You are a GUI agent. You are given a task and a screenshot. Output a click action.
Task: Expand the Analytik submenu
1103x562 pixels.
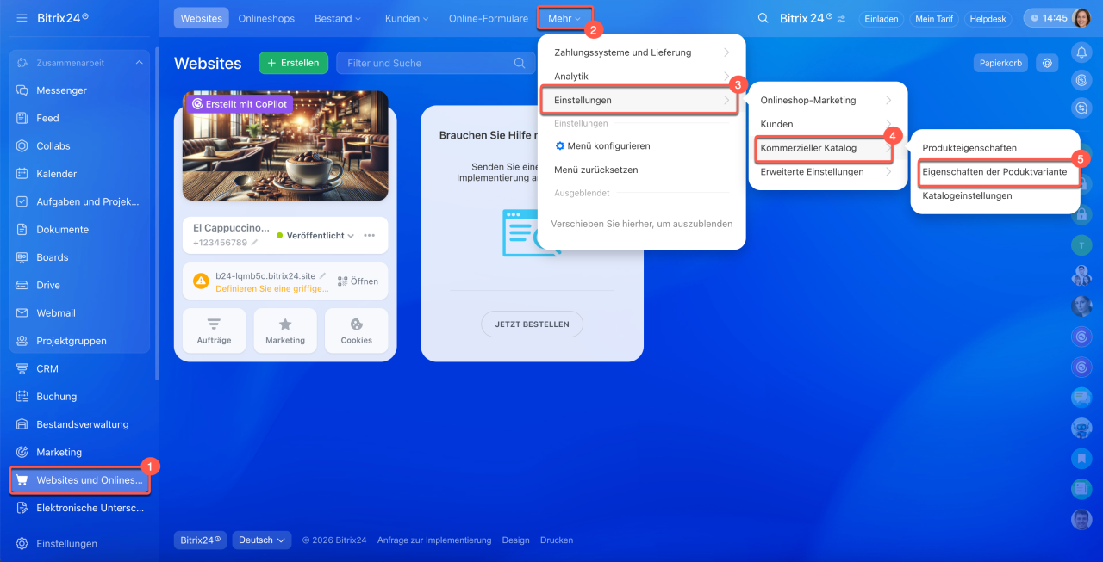click(x=642, y=77)
